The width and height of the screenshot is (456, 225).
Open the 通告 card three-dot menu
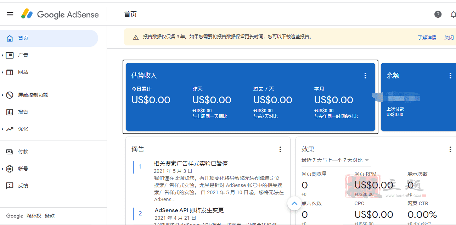coord(280,149)
